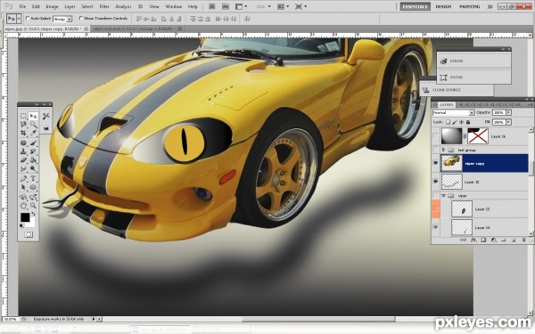This screenshot has width=535, height=334.
Task: Select Layer 16 gradient thumbnail
Action: (x=451, y=136)
